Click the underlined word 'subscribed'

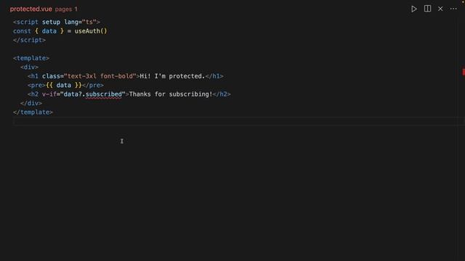point(104,94)
